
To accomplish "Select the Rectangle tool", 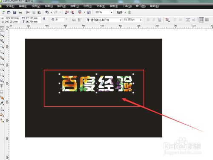I will [x=2, y=64].
